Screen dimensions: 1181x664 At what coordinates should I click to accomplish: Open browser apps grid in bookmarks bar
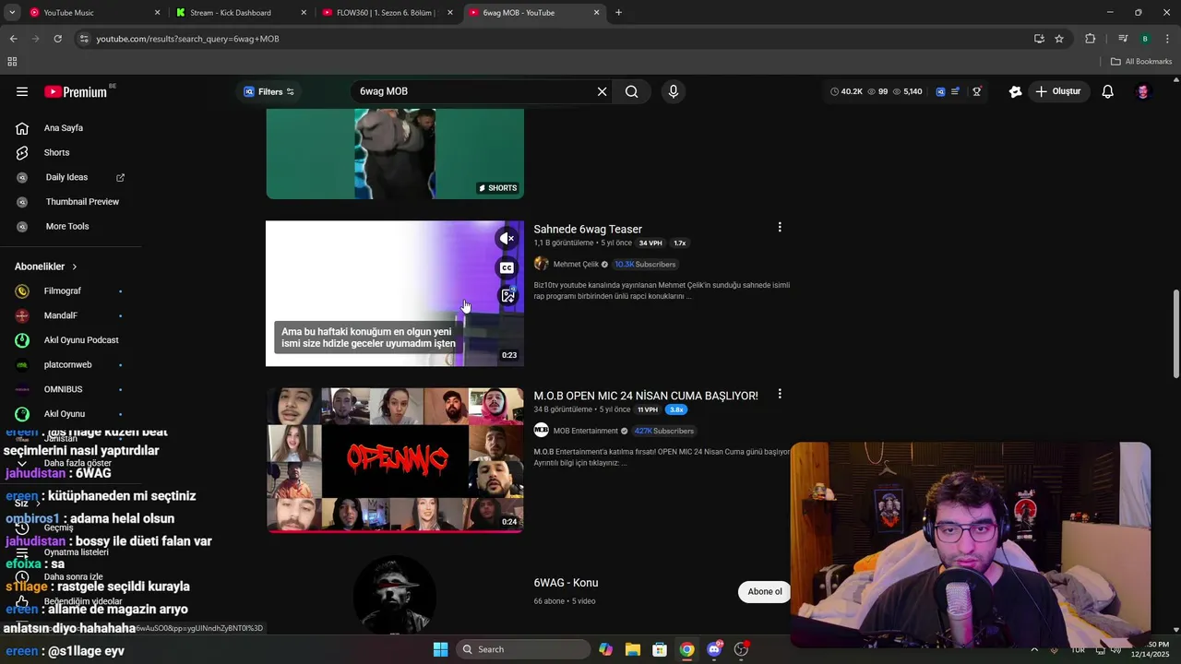click(12, 62)
